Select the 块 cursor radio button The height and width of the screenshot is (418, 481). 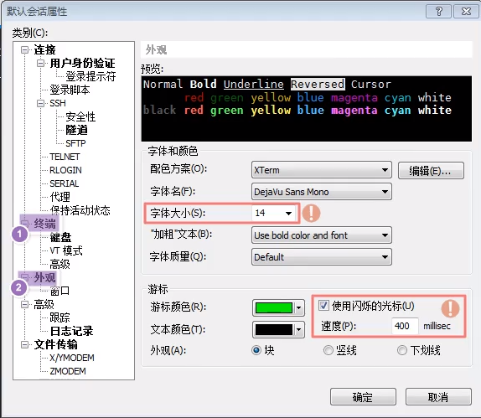click(x=256, y=350)
